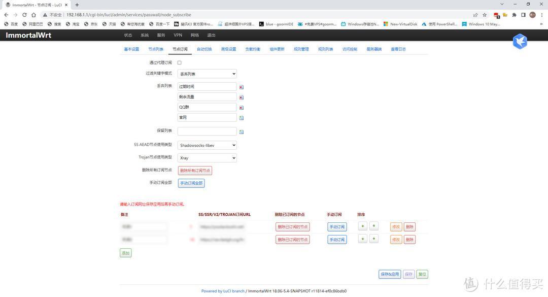Enable the 通过代理订阅 checkbox
Screen dimensions: 548x297
pos(179,62)
